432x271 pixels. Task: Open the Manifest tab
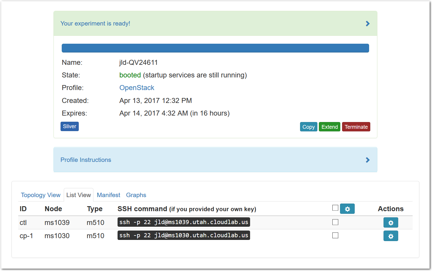[x=108, y=195]
